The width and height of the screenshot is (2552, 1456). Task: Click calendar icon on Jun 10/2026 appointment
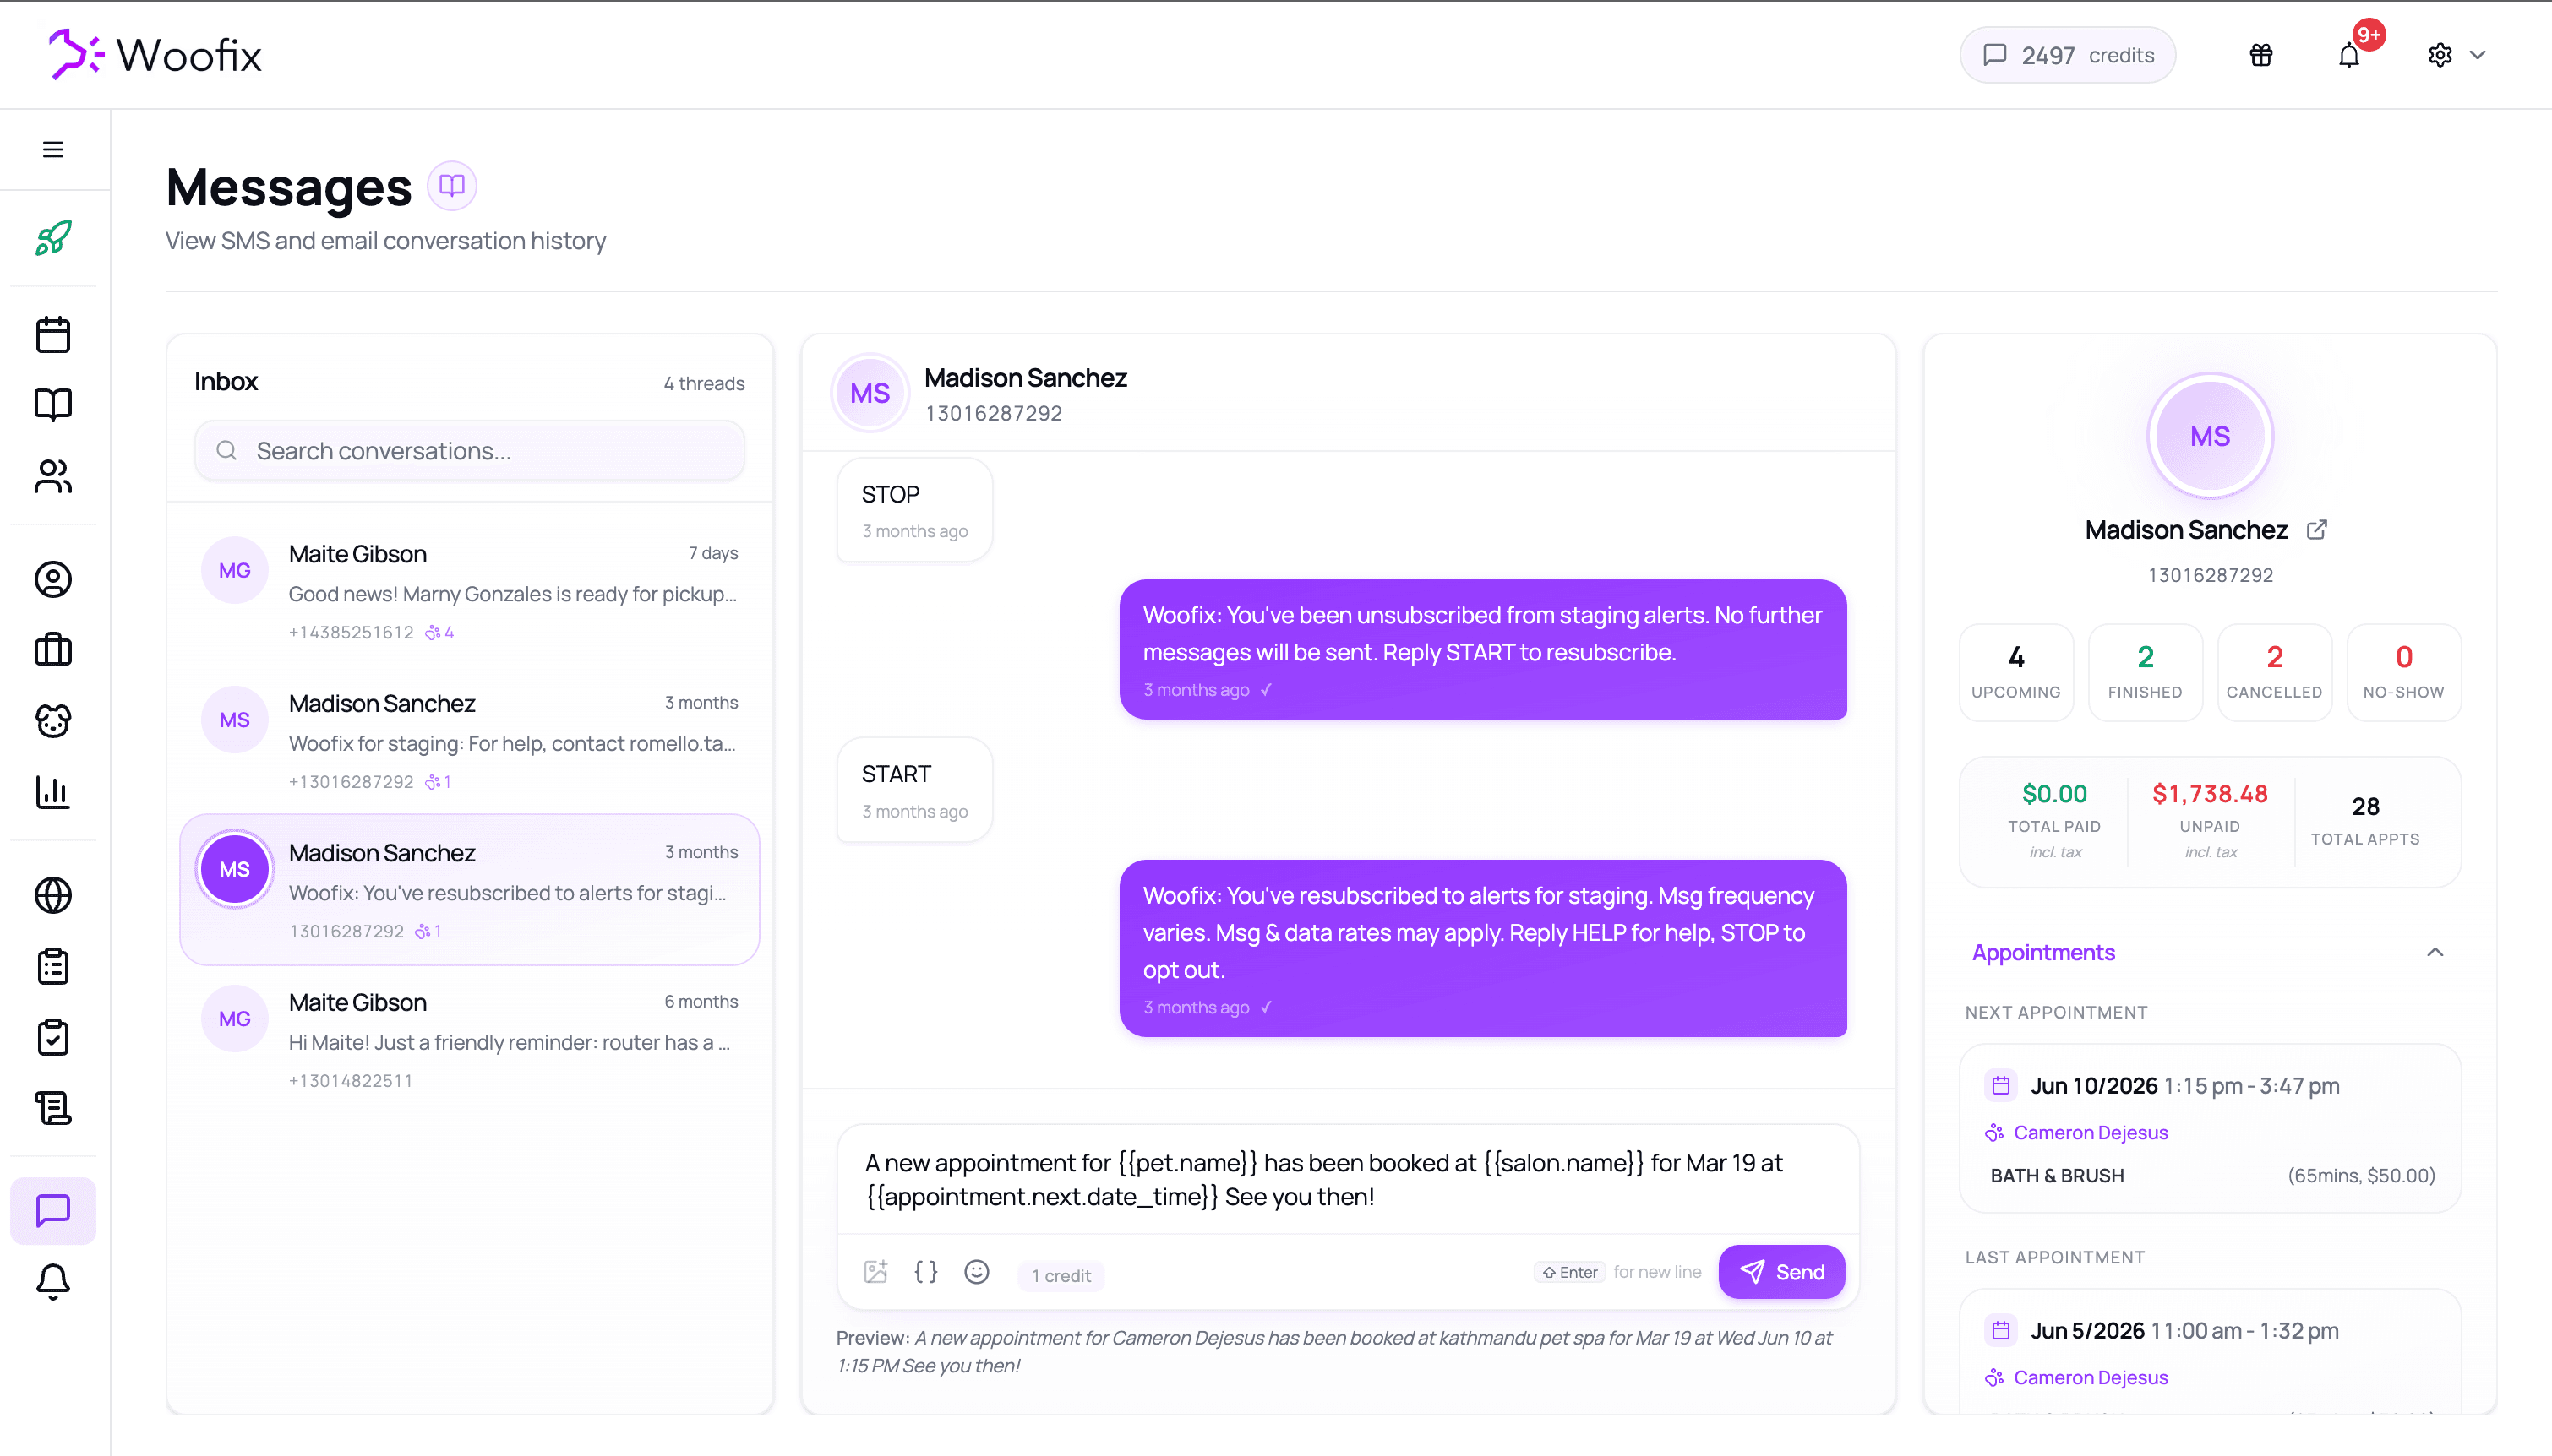pyautogui.click(x=2001, y=1086)
